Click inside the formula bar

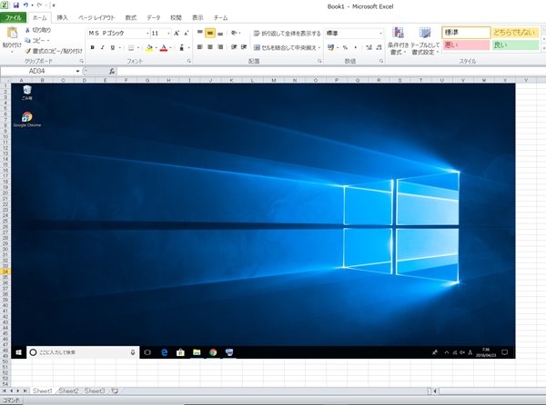(331, 71)
